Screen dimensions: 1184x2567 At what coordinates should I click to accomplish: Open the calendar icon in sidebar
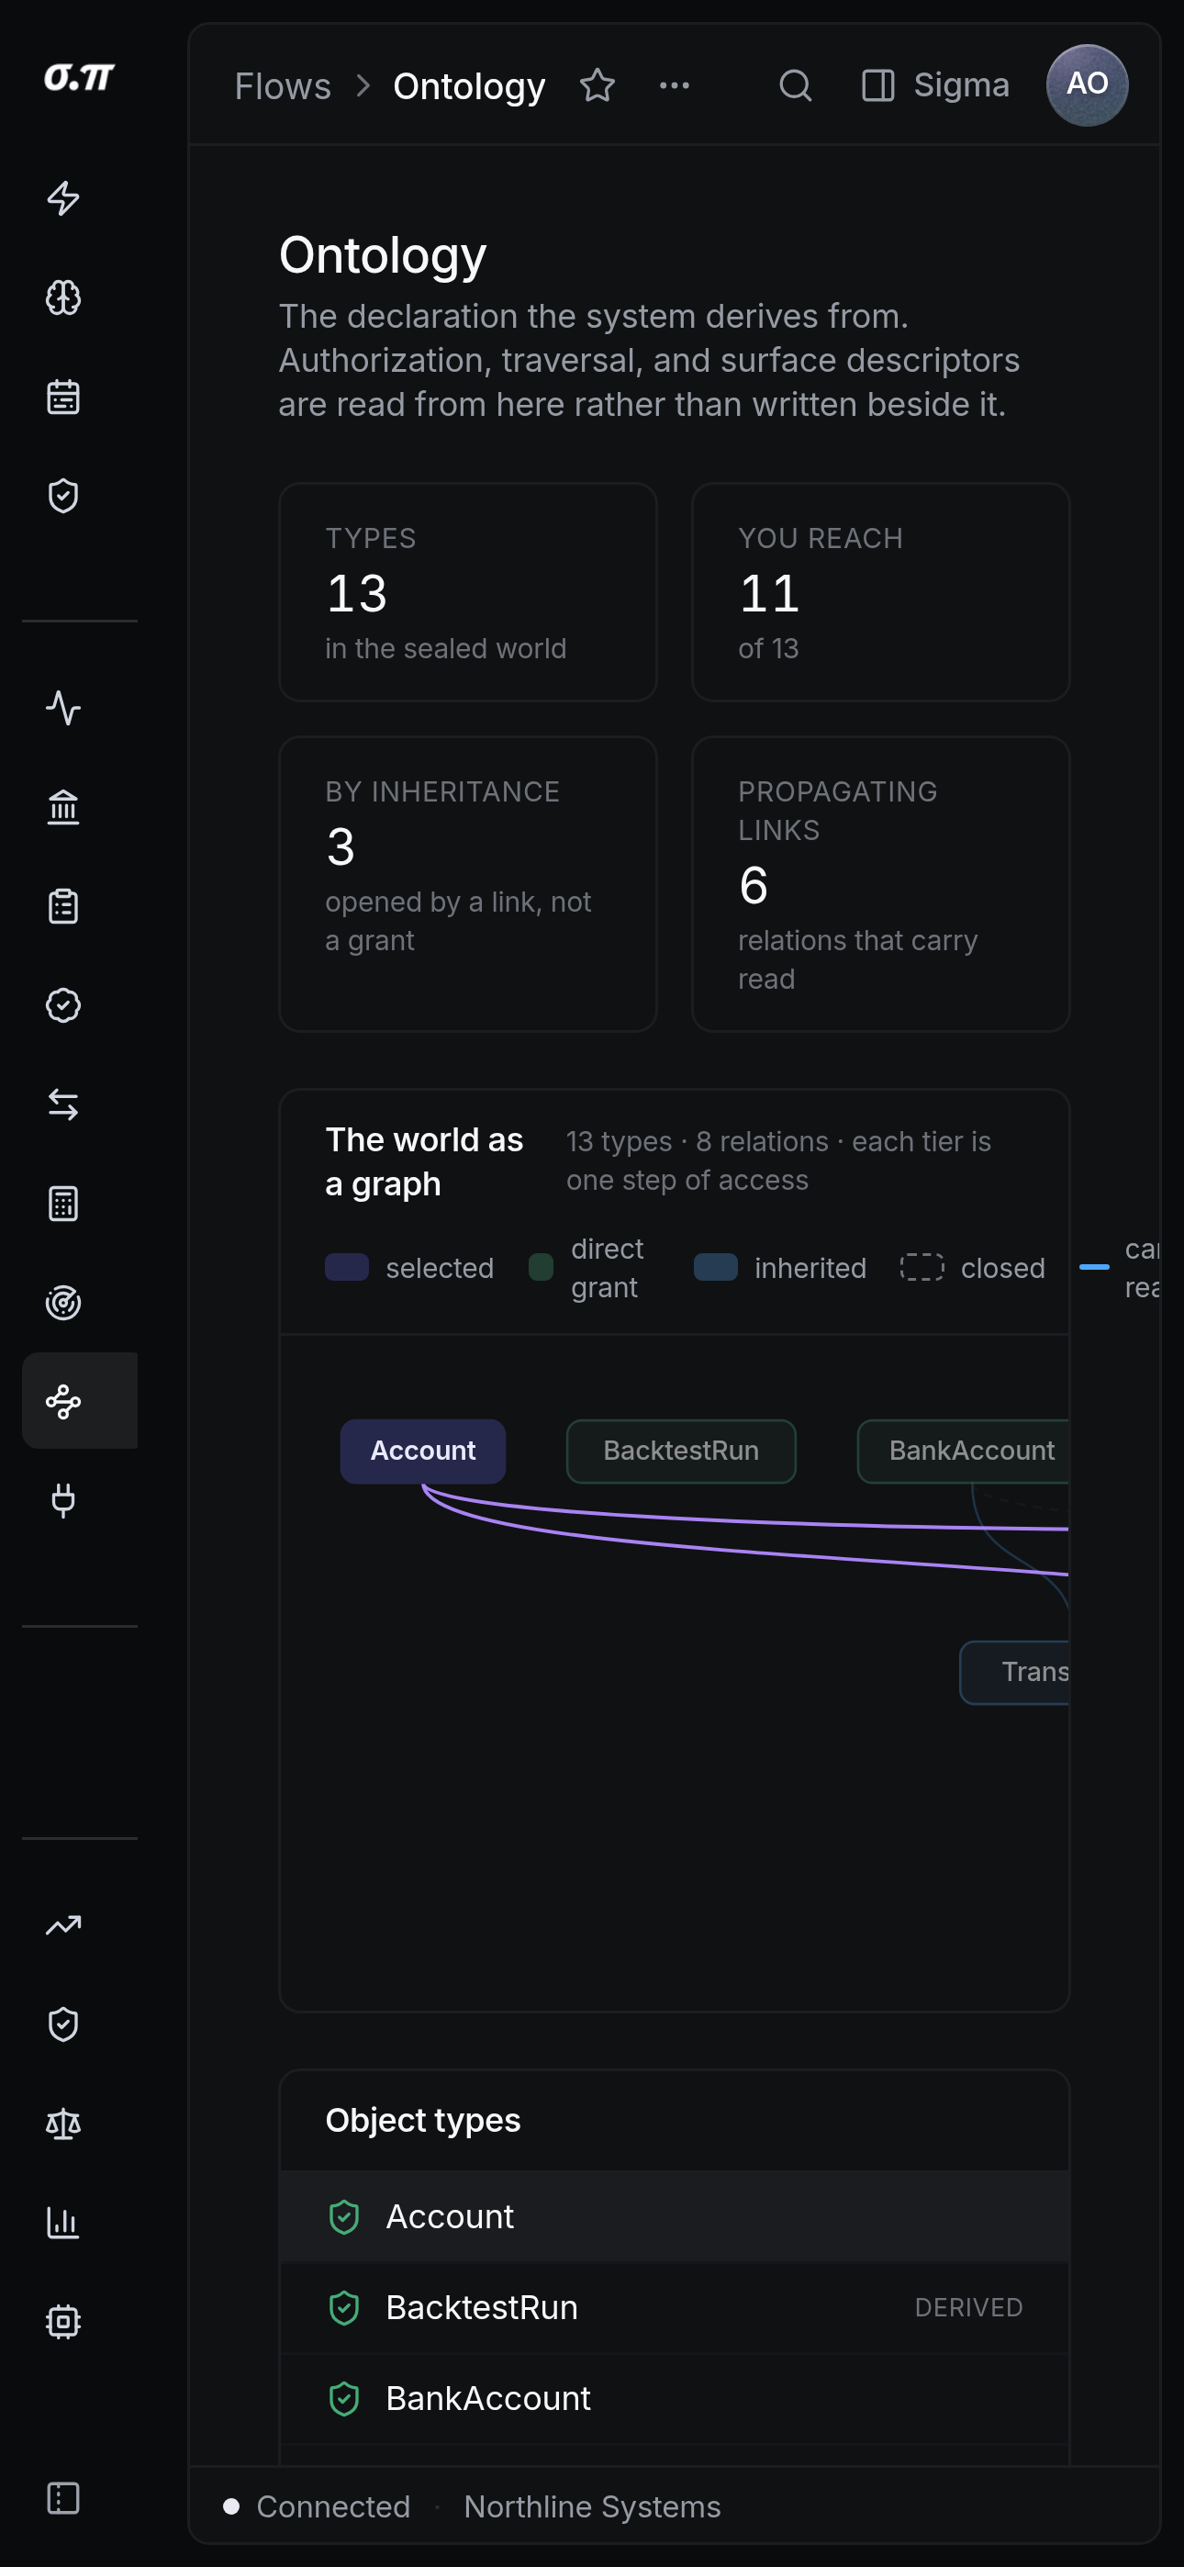coord(63,397)
